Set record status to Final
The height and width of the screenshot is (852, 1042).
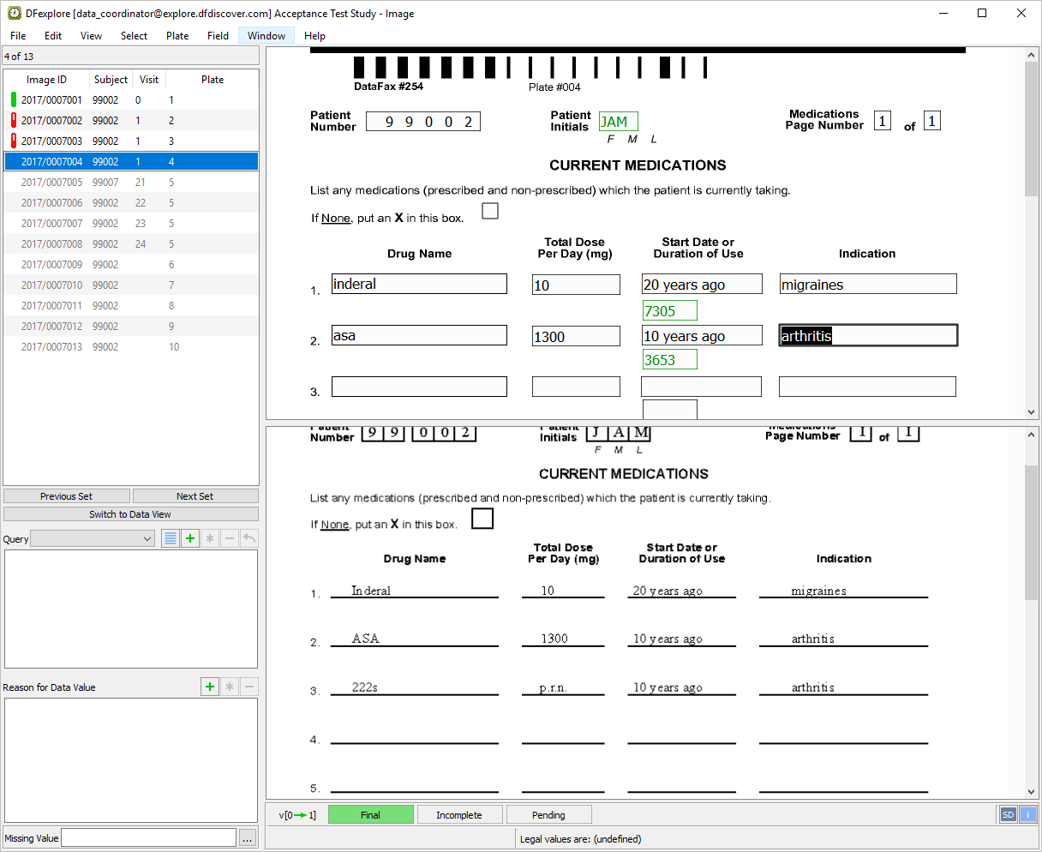[x=370, y=814]
